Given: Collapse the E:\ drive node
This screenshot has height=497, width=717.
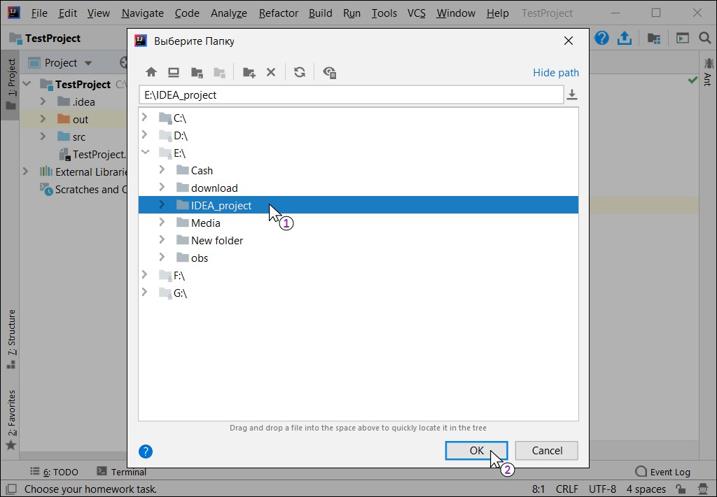Looking at the screenshot, I should (145, 153).
